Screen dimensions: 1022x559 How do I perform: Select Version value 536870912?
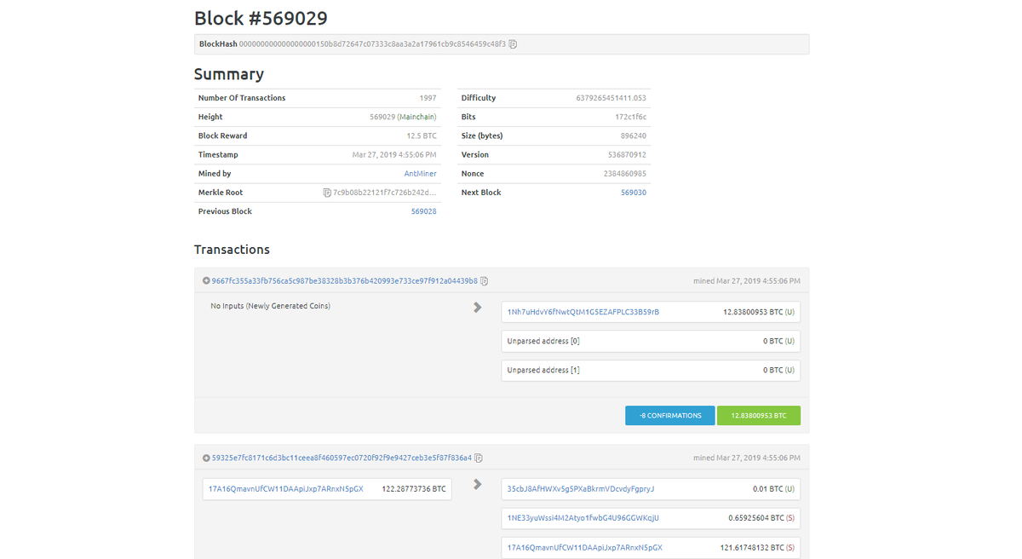tap(628, 155)
